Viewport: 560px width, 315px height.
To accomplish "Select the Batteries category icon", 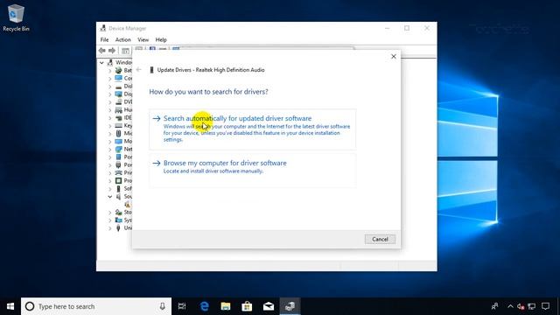I will pos(118,70).
